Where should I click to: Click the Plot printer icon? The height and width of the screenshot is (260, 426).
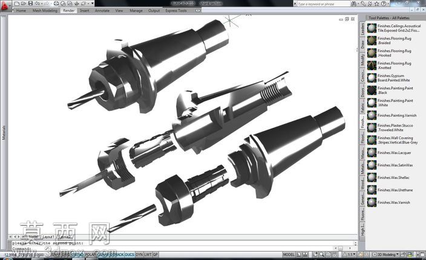pyautogui.click(x=56, y=4)
